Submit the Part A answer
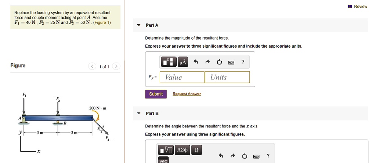This screenshot has width=376, height=163. pos(156,94)
